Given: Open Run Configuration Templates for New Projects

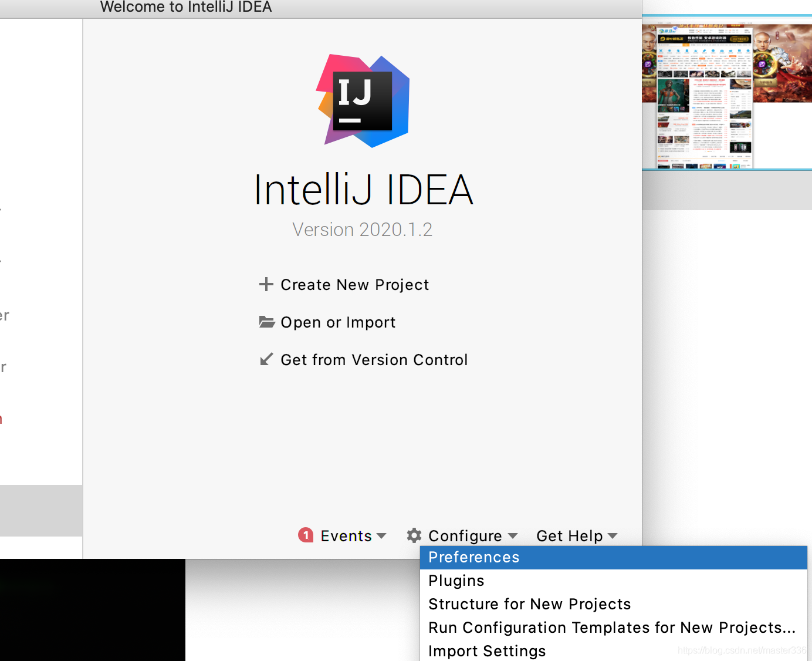Looking at the screenshot, I should tap(614, 628).
